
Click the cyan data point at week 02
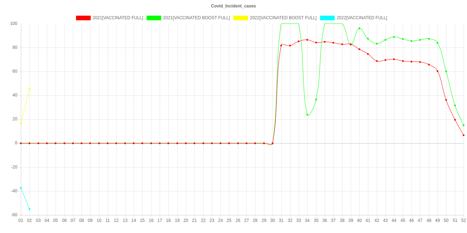[x=29, y=209]
